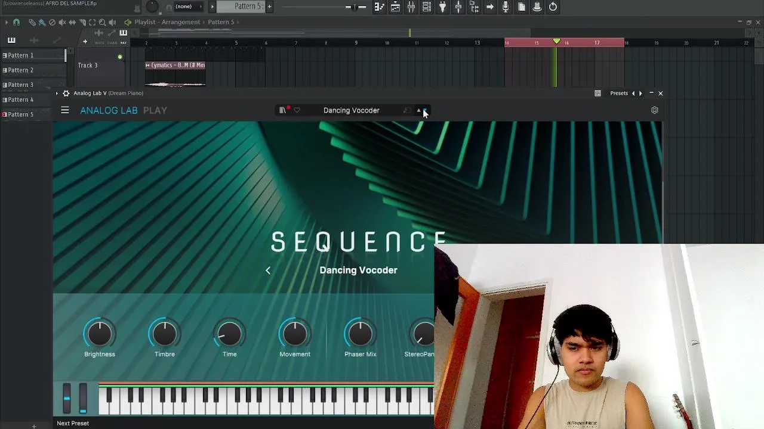This screenshot has height=429, width=764.
Task: Click the pitch bend wheel strip
Action: pos(67,398)
